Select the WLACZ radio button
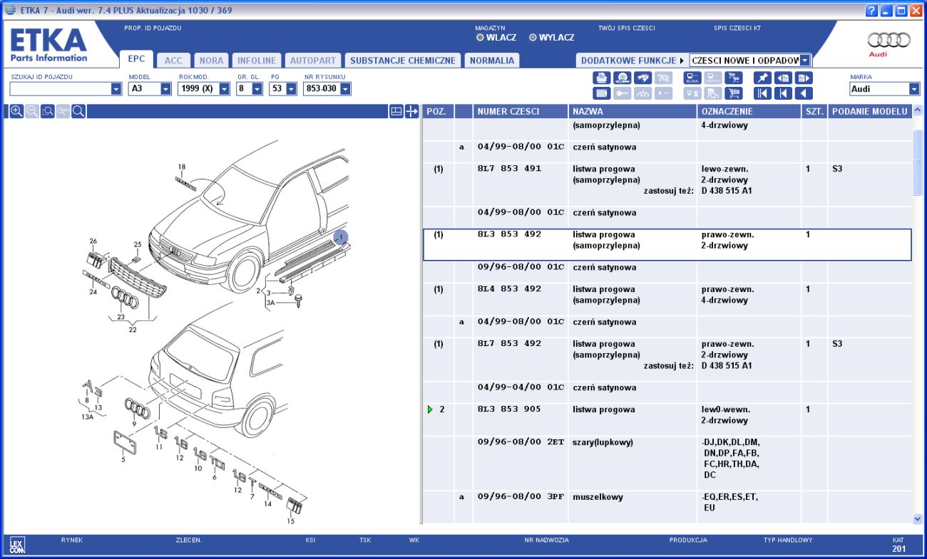Screen dimensions: 927x559 click(480, 38)
